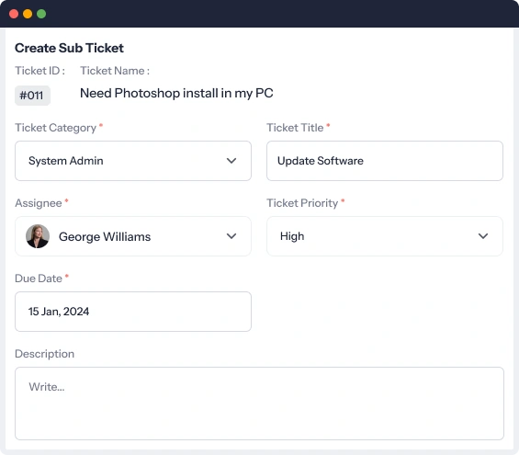Open the Ticket Category dropdown chevron
The width and height of the screenshot is (519, 455).
[231, 161]
